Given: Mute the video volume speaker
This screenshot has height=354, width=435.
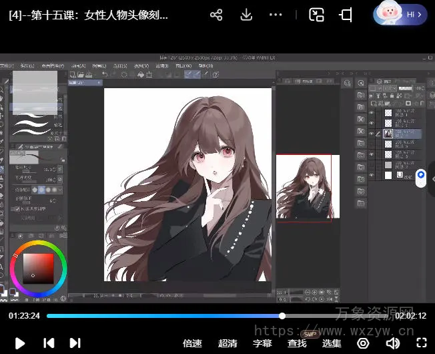Looking at the screenshot, I should pos(393,343).
